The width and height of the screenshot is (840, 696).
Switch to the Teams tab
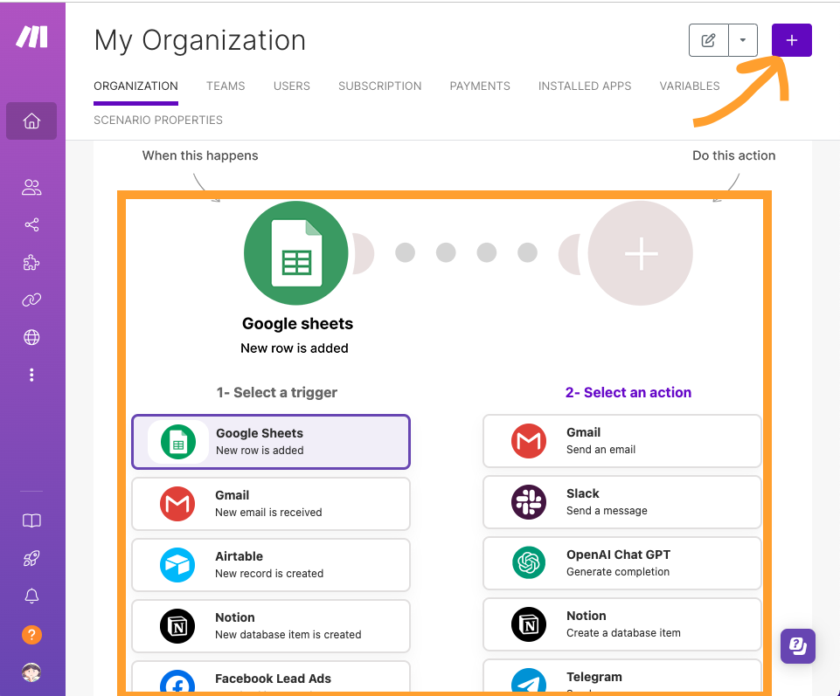(226, 86)
